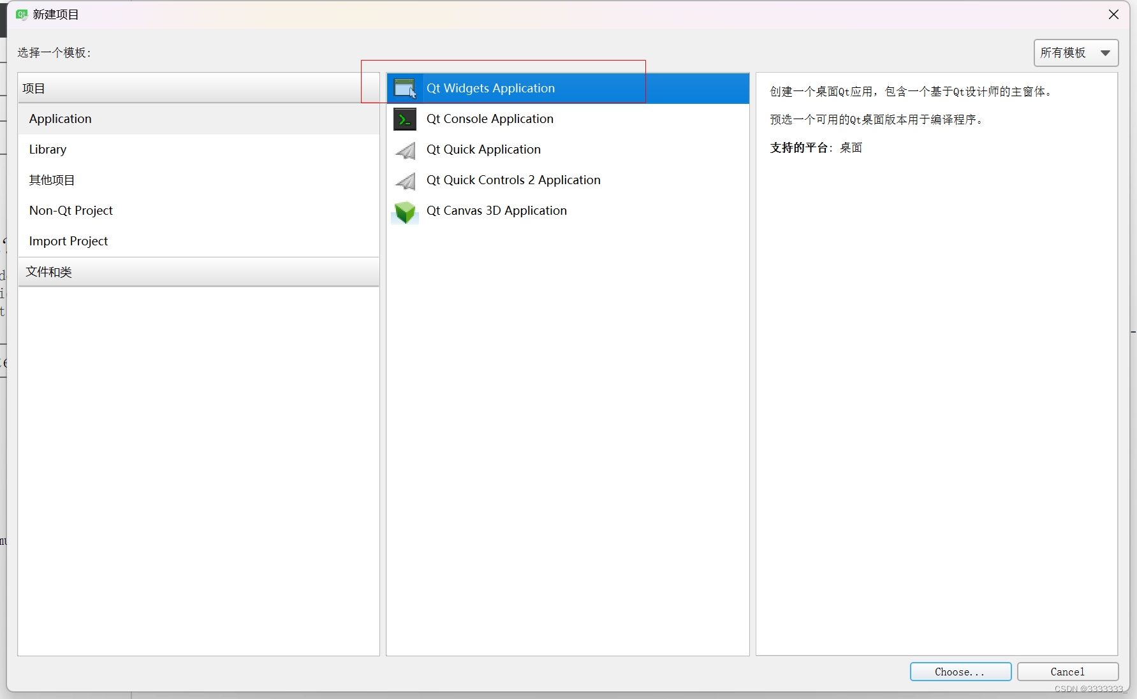This screenshot has width=1137, height=699.
Task: Click the 选择一个模板 label
Action: [x=54, y=53]
